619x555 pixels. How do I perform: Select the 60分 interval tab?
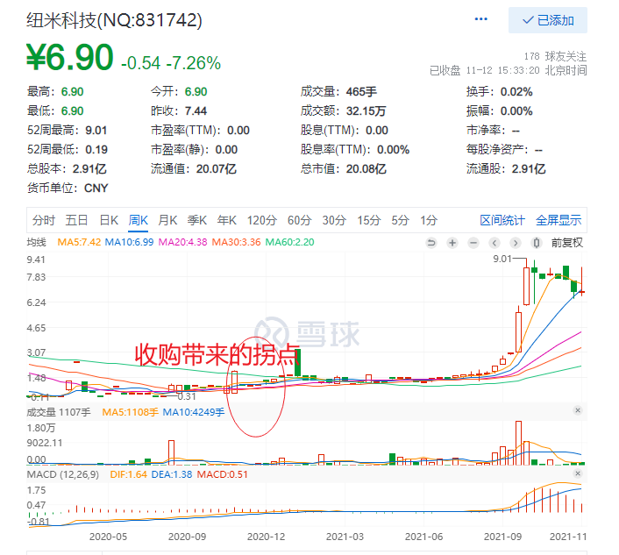click(x=299, y=219)
